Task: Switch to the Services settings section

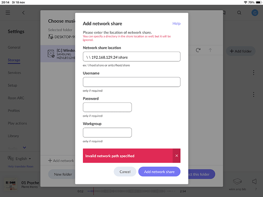Action: coord(14,72)
